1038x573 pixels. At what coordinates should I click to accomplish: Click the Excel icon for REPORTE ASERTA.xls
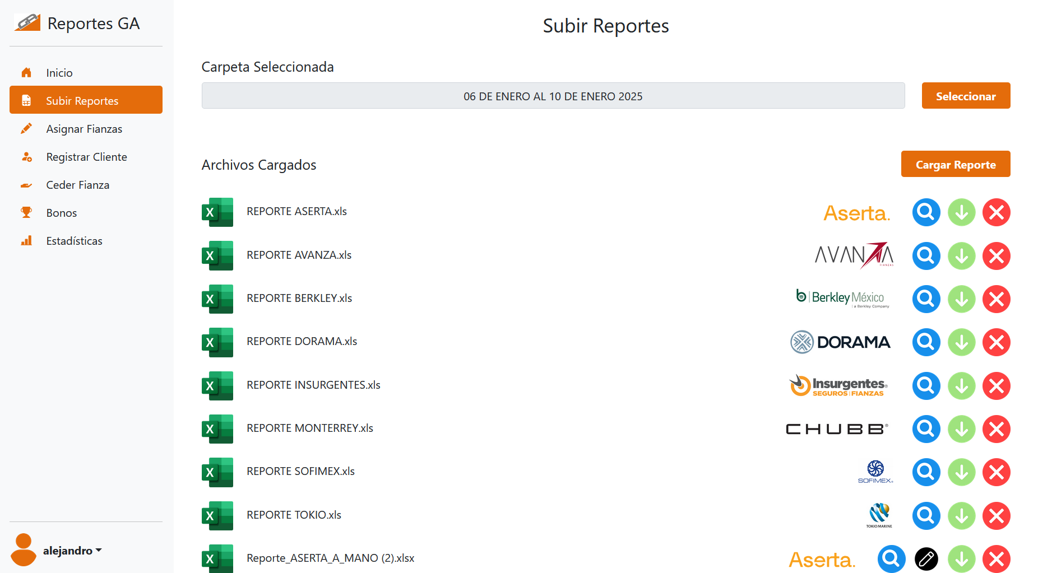pyautogui.click(x=217, y=212)
